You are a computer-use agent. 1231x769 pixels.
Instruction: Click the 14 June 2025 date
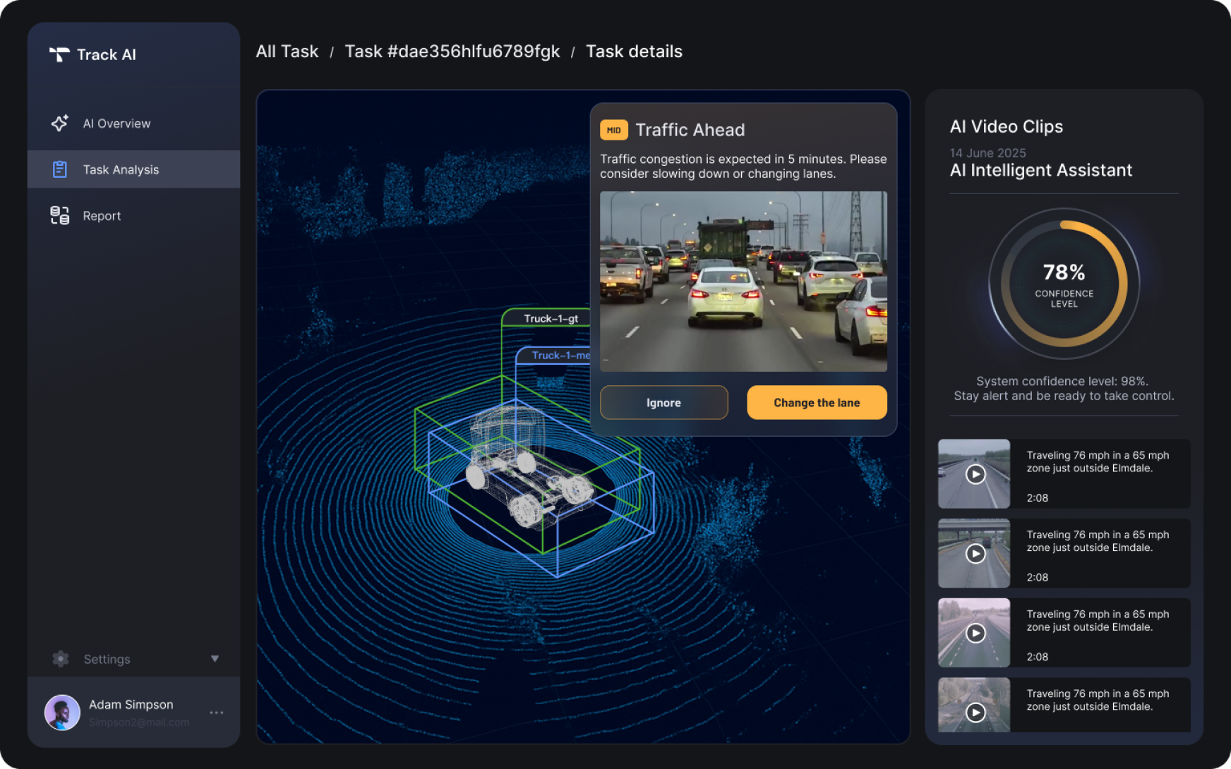point(987,153)
